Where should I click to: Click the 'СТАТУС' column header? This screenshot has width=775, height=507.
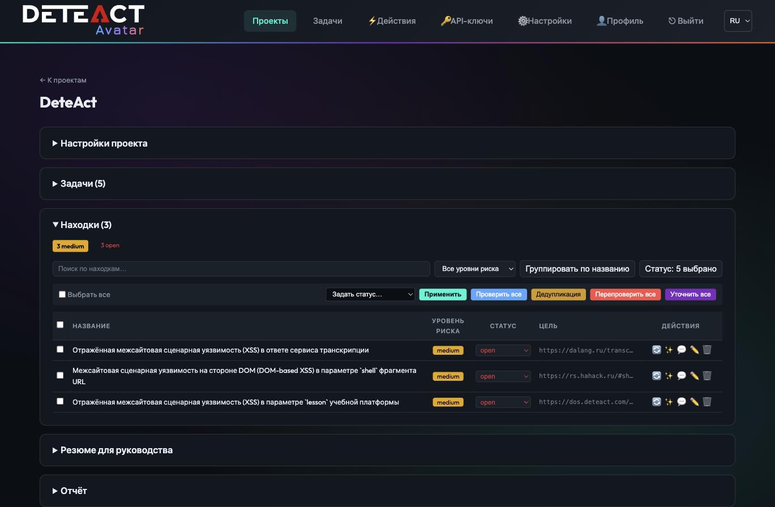503,326
